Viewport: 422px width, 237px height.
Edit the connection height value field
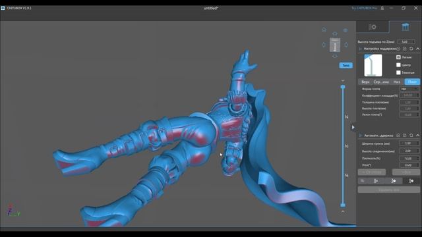pos(409,151)
